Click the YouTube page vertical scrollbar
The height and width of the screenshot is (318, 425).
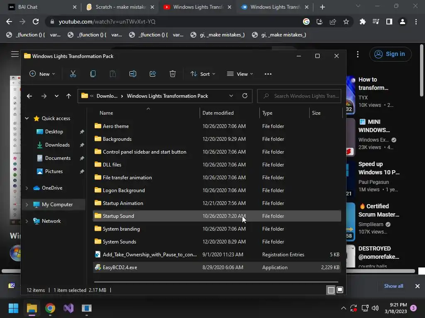[422, 70]
